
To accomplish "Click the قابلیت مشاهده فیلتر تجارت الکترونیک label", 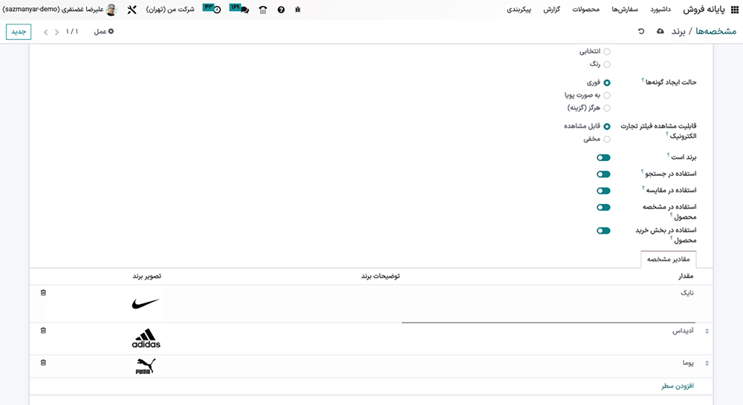I will tap(658, 131).
